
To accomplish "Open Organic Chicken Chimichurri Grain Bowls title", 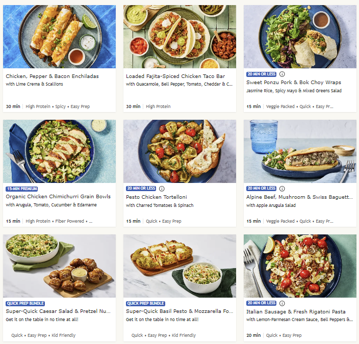I will pyautogui.click(x=58, y=197).
